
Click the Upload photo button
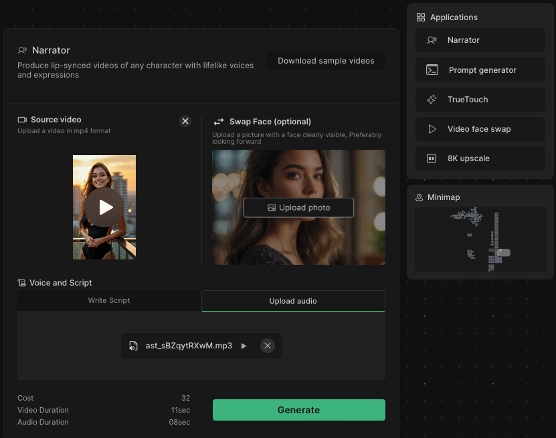[298, 208]
